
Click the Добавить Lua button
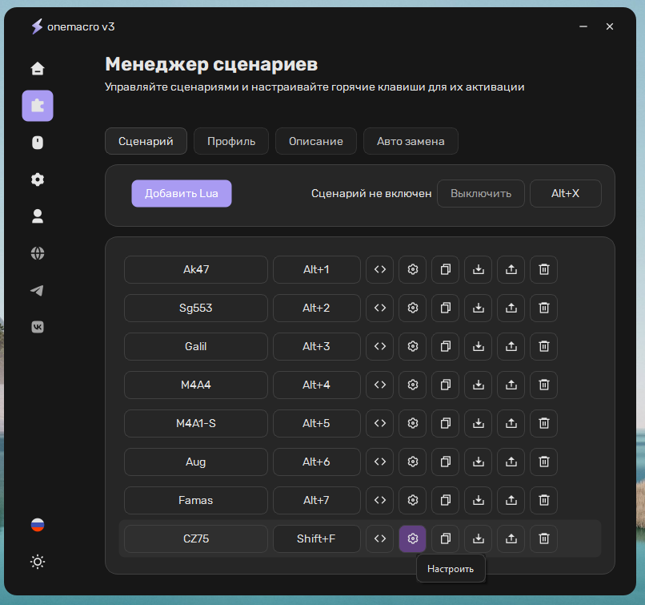pyautogui.click(x=182, y=194)
